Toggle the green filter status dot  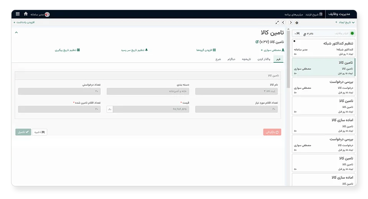pos(352,33)
